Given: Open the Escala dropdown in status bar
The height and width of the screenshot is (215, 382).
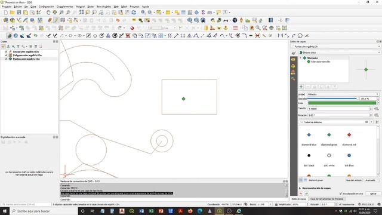Looking at the screenshot, I should tap(270, 204).
